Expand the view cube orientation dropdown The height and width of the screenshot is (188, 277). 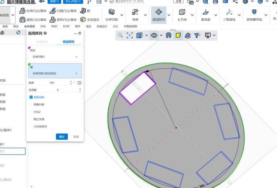146,35
